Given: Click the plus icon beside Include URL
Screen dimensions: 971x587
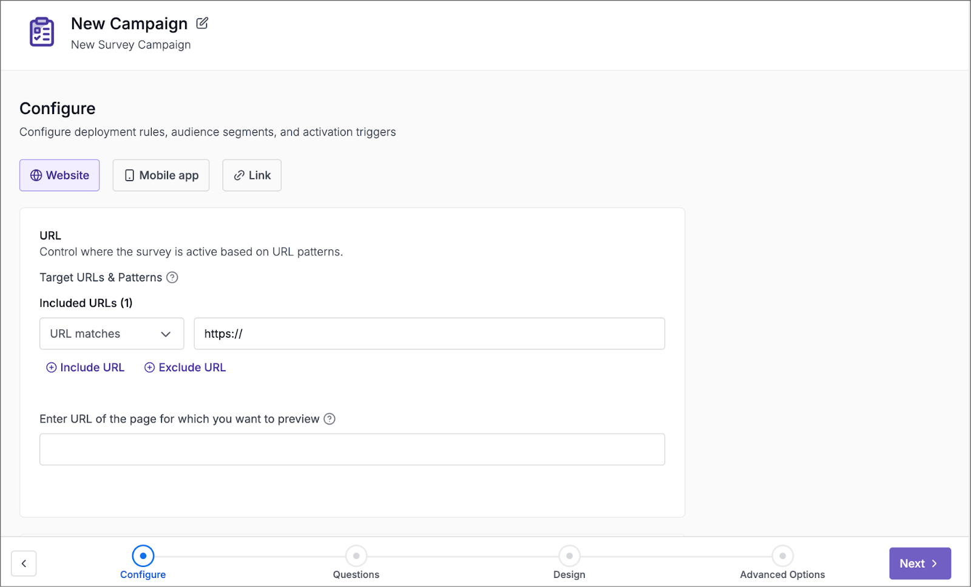Looking at the screenshot, I should click(52, 367).
